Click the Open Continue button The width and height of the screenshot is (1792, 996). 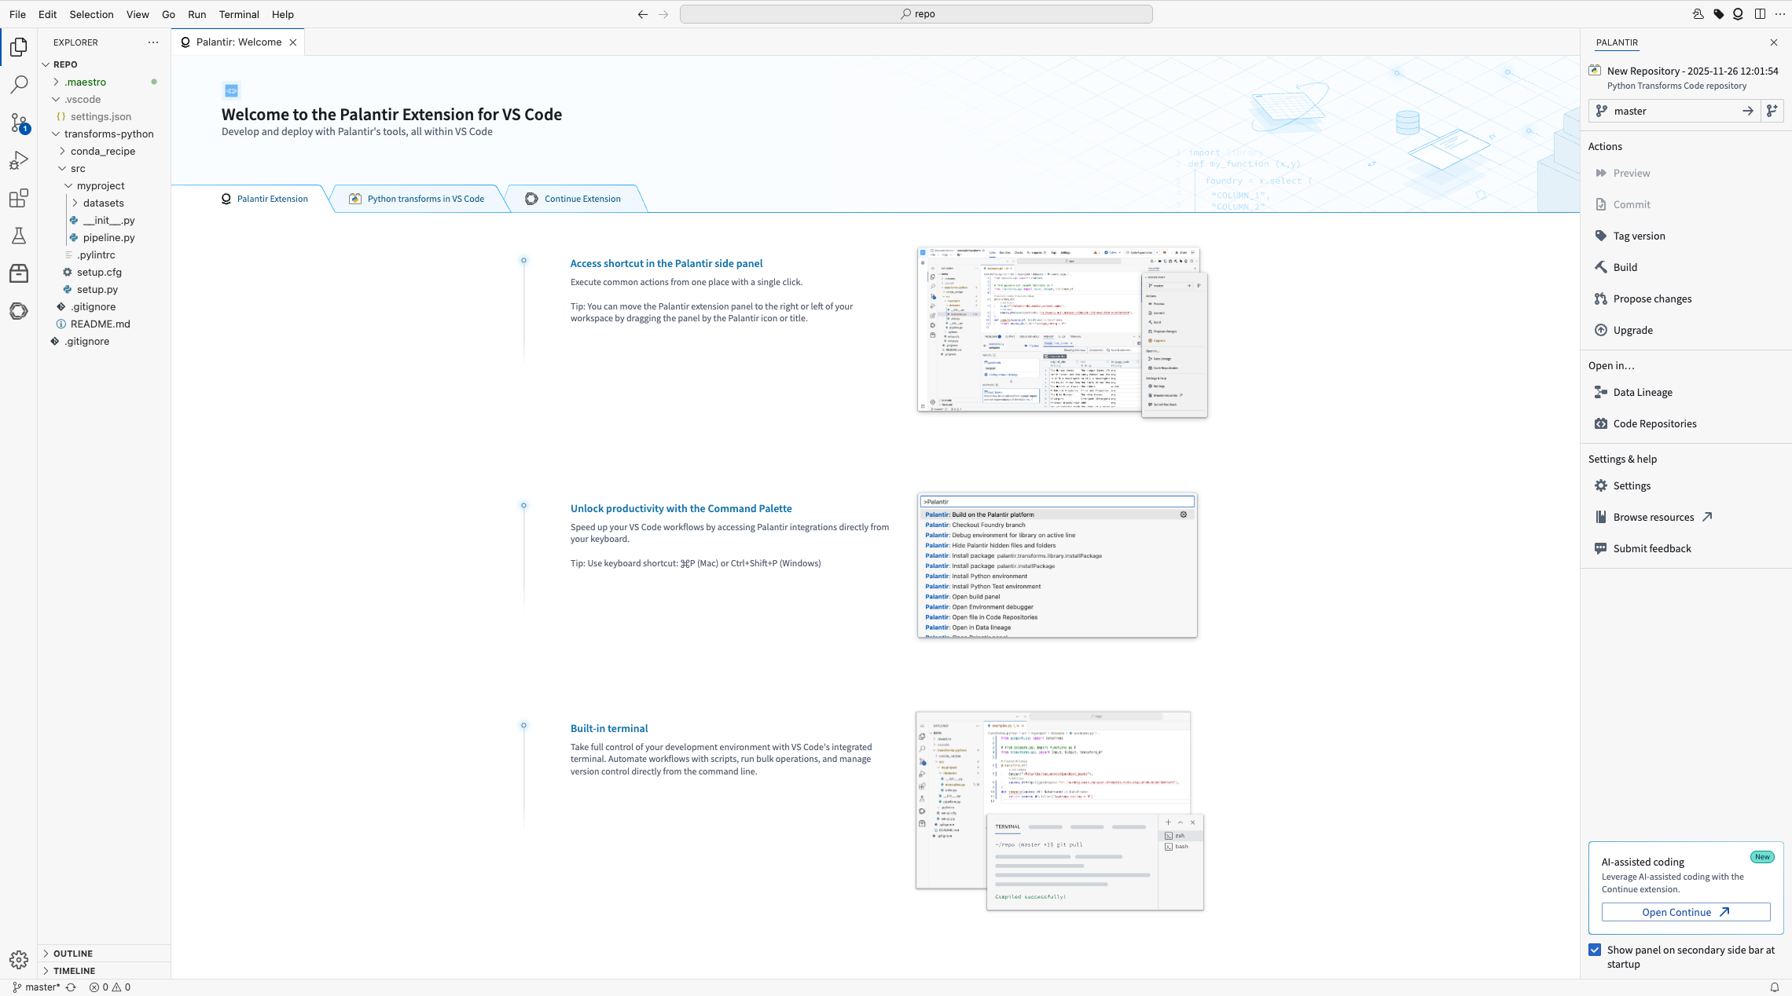(x=1686, y=912)
